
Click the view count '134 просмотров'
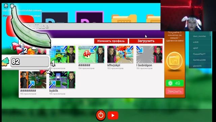pos(86,68)
